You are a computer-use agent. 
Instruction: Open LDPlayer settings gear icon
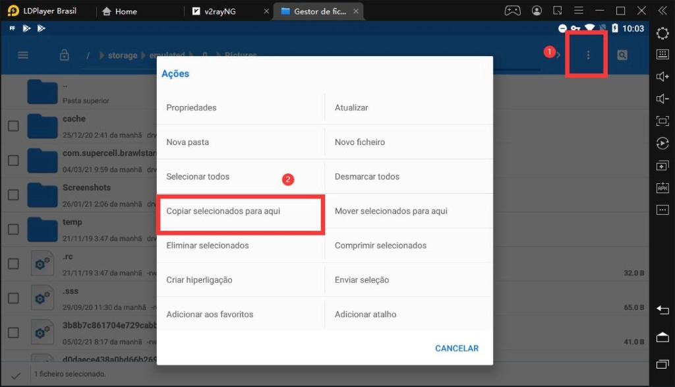[662, 33]
